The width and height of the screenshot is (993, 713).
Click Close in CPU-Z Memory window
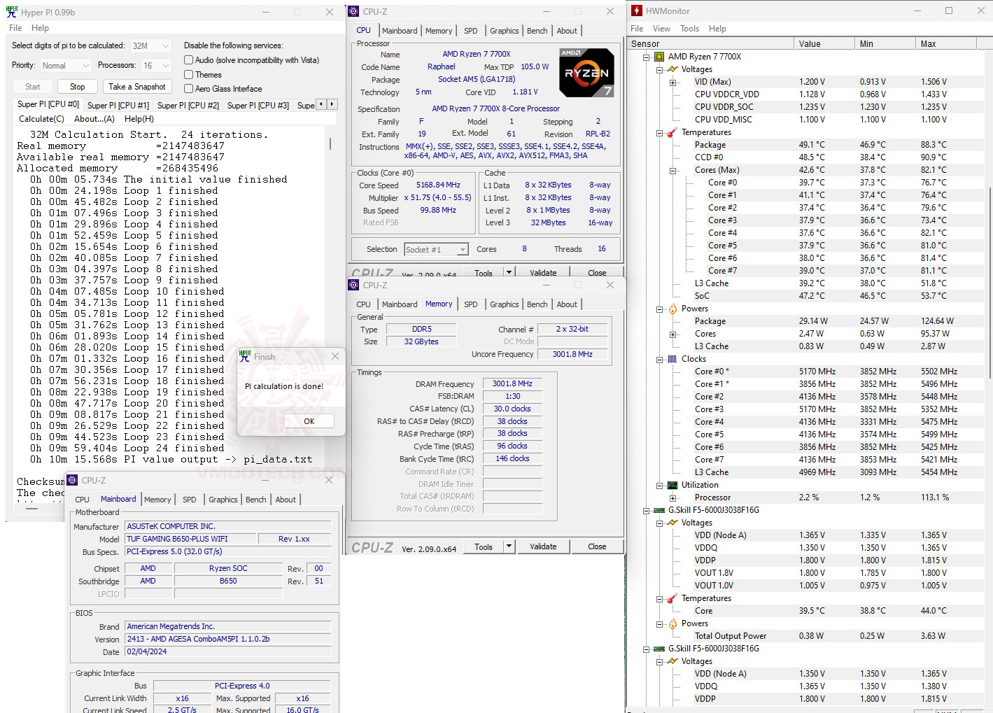(597, 546)
